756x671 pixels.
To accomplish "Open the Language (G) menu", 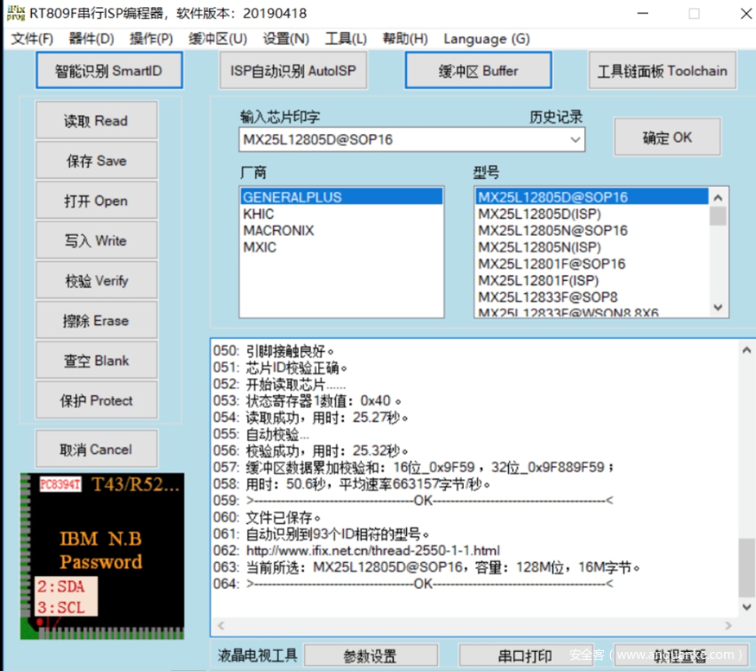I will [486, 39].
